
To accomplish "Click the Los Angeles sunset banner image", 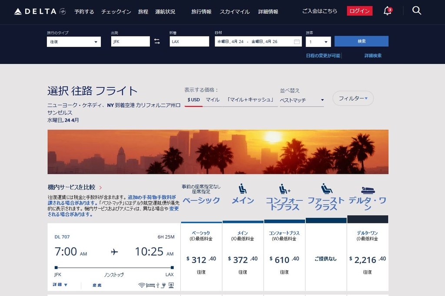I will [218, 152].
